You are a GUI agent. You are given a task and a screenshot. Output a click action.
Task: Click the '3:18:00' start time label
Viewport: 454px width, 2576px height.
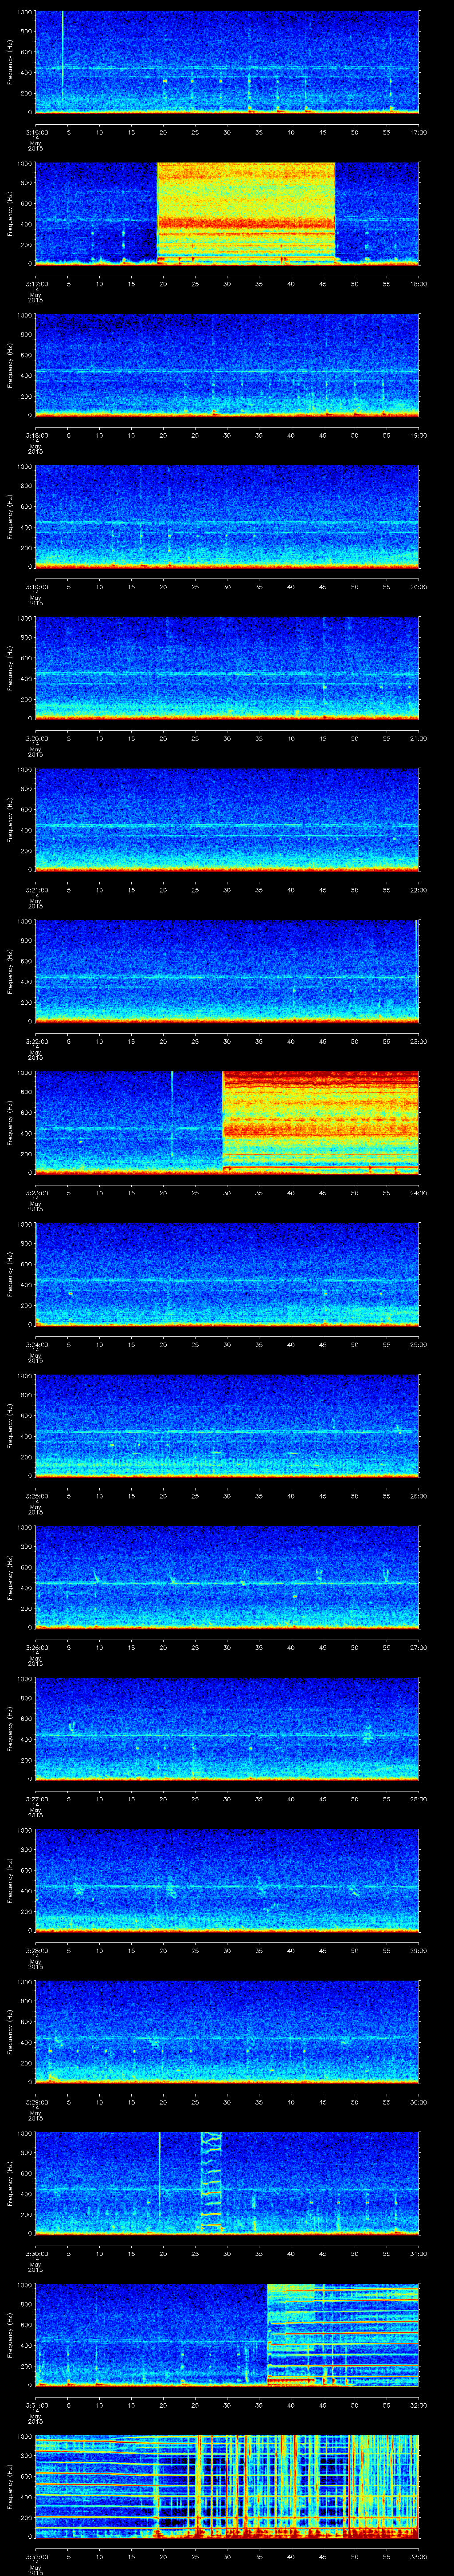tap(36, 435)
